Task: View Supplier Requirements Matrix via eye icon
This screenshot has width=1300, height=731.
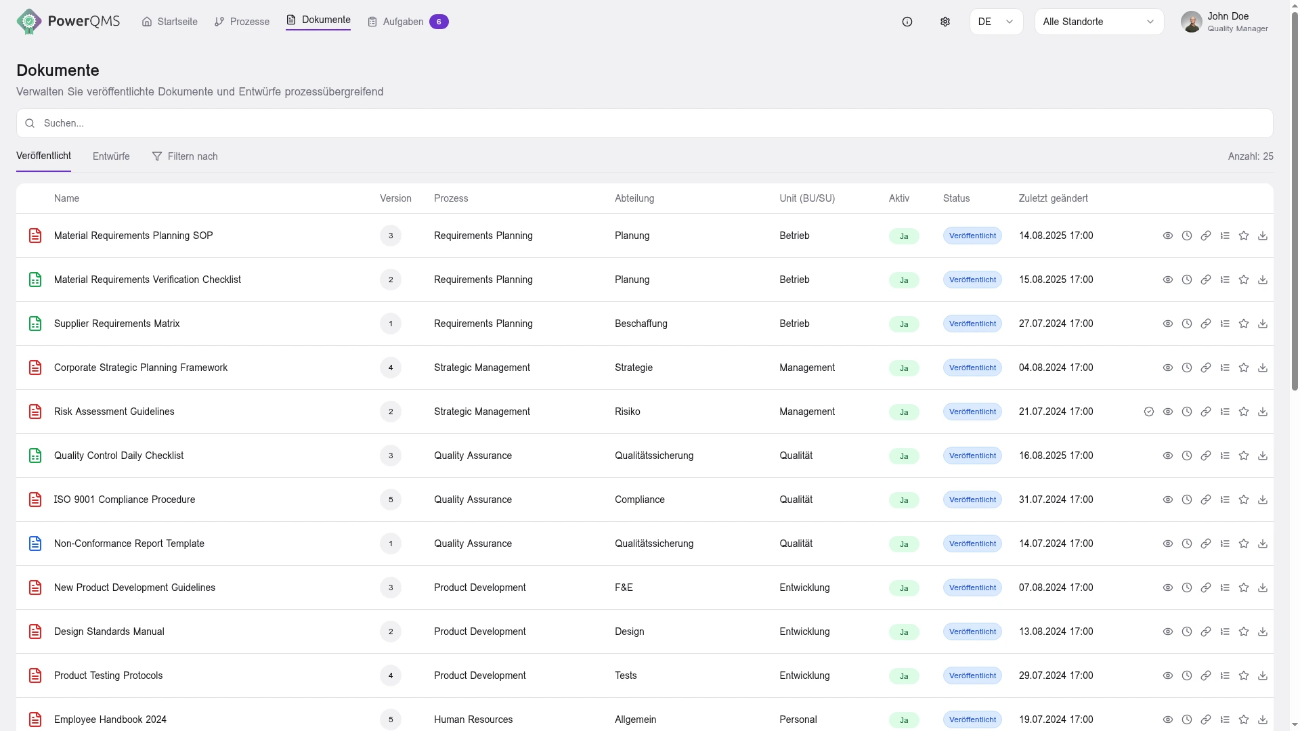Action: 1168,324
